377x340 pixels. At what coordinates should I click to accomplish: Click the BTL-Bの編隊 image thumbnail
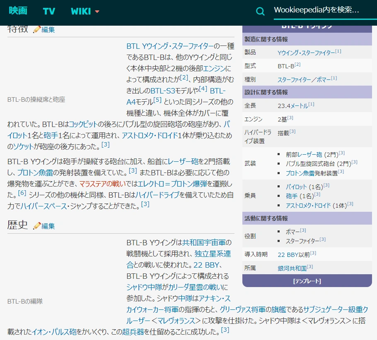[25, 301]
